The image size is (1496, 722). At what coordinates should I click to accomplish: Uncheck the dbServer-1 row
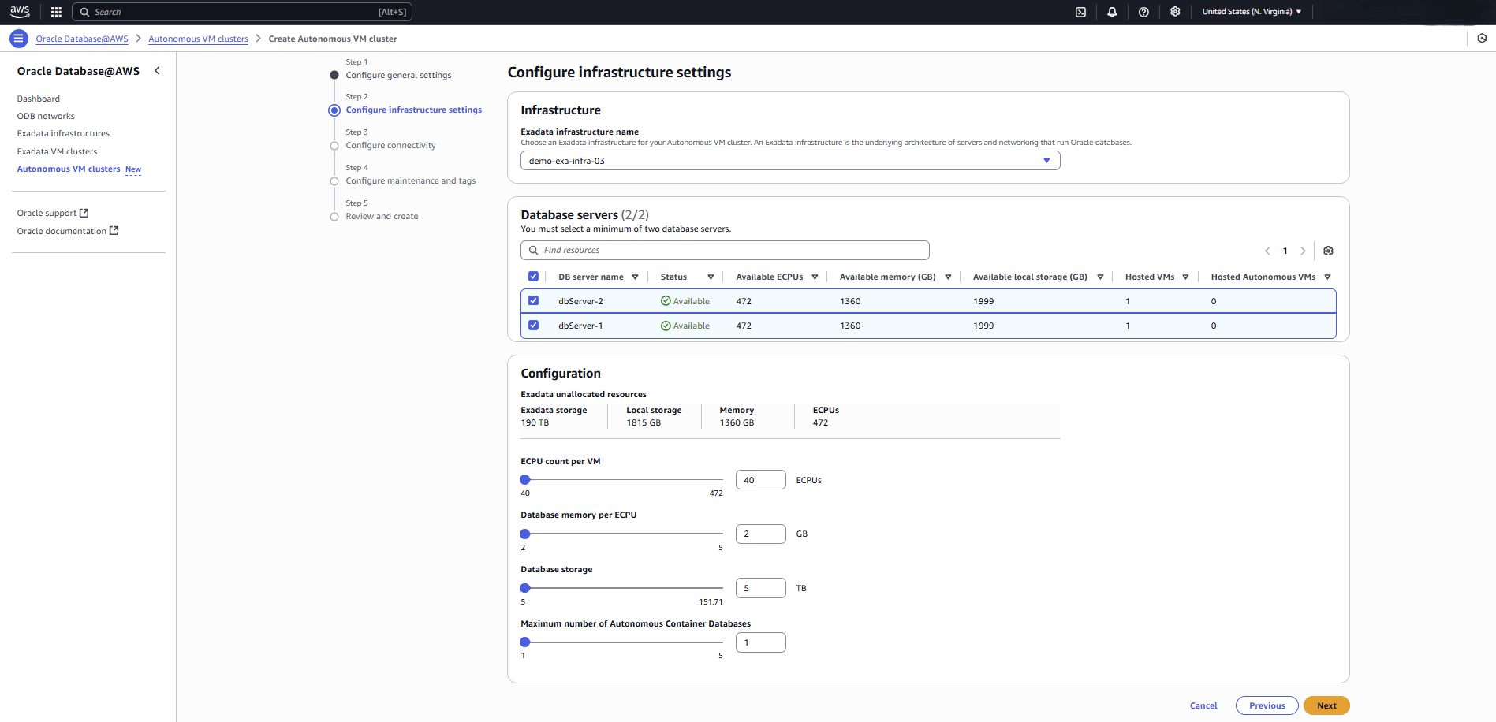pyautogui.click(x=534, y=325)
